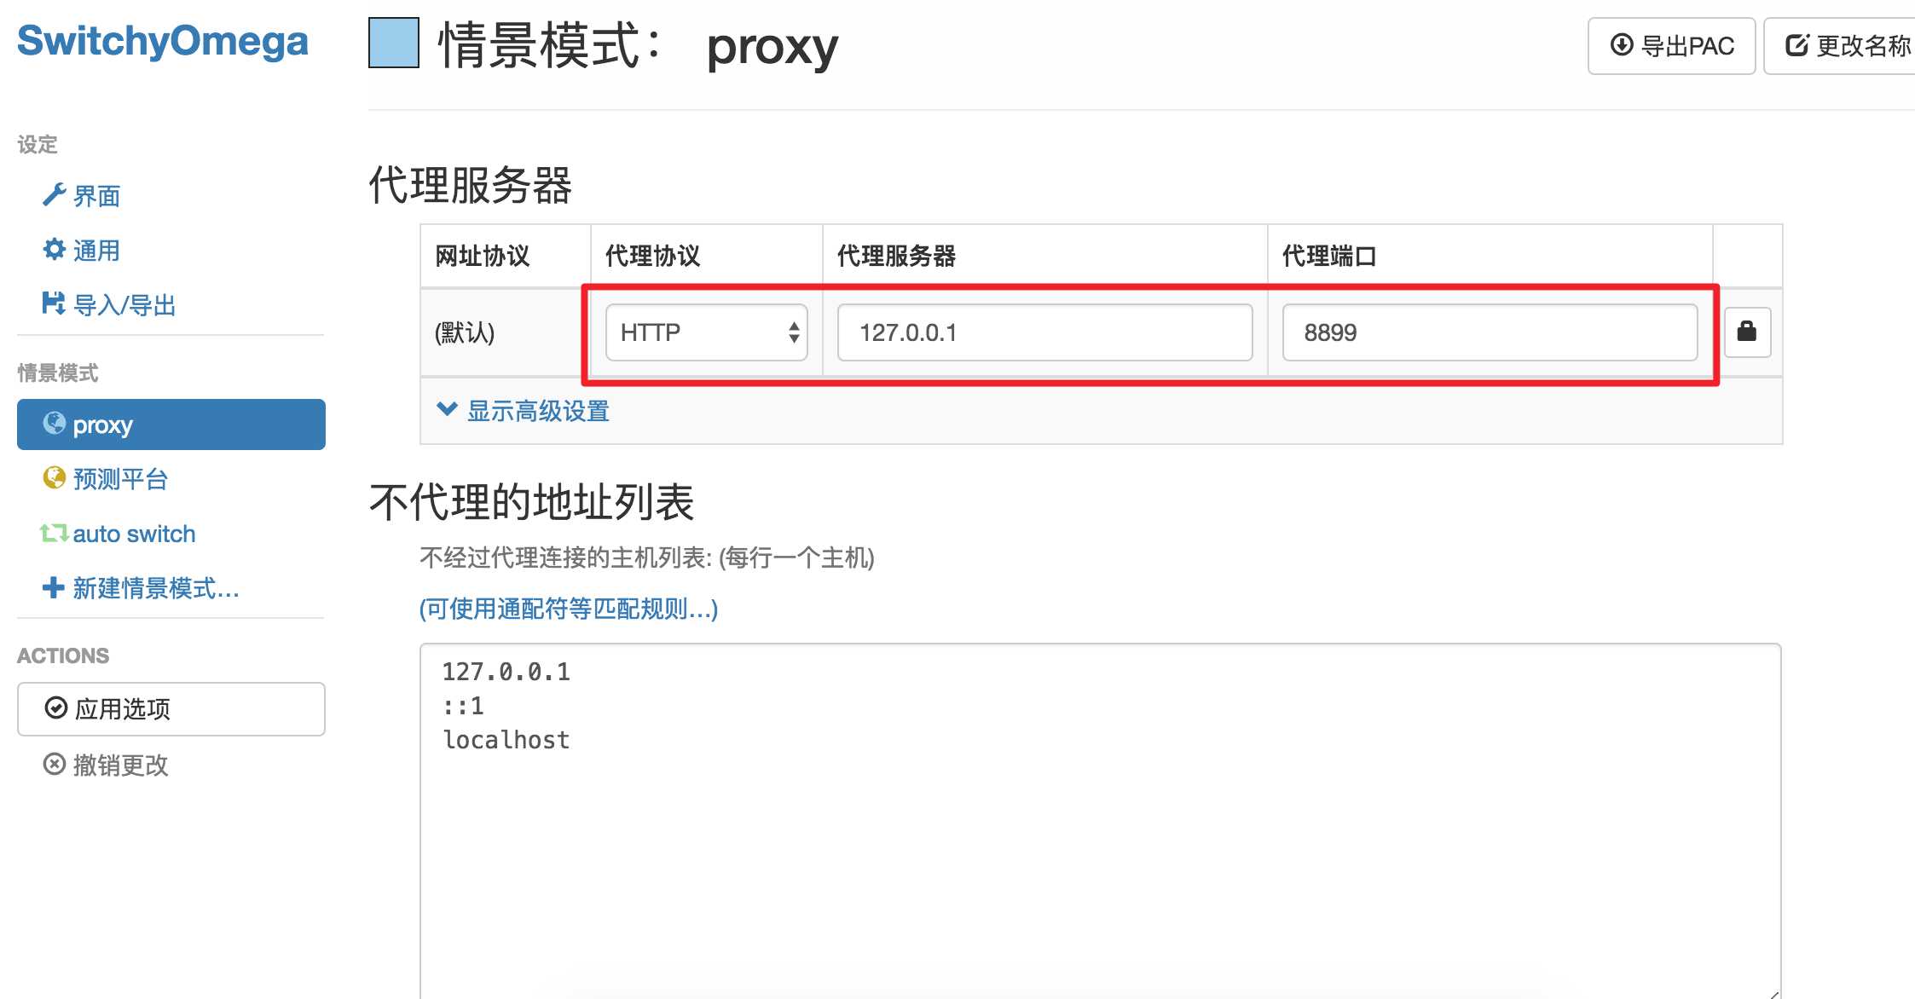Click the globe icon of proxy profile
Viewport: 1915px width, 999px height.
coord(55,423)
